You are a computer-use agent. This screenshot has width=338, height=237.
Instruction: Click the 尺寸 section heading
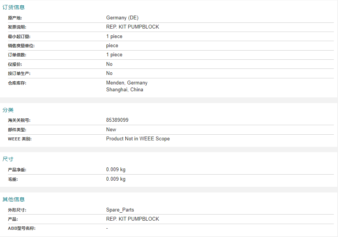(8, 159)
